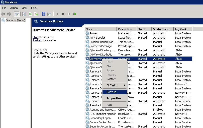Click the Back arrow toolbar icon

(3, 14)
